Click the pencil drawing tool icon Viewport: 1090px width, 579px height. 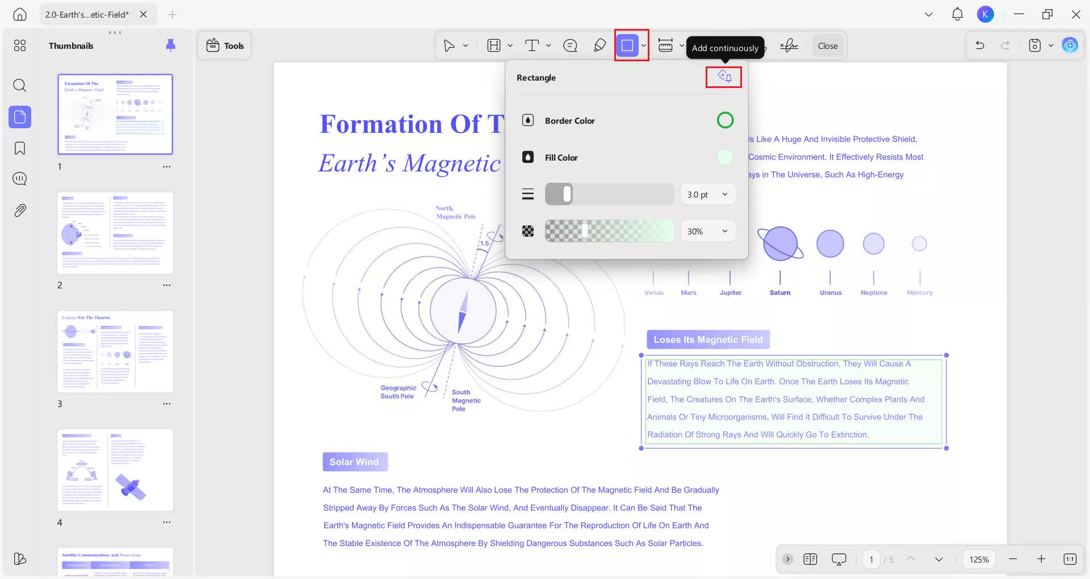[599, 45]
